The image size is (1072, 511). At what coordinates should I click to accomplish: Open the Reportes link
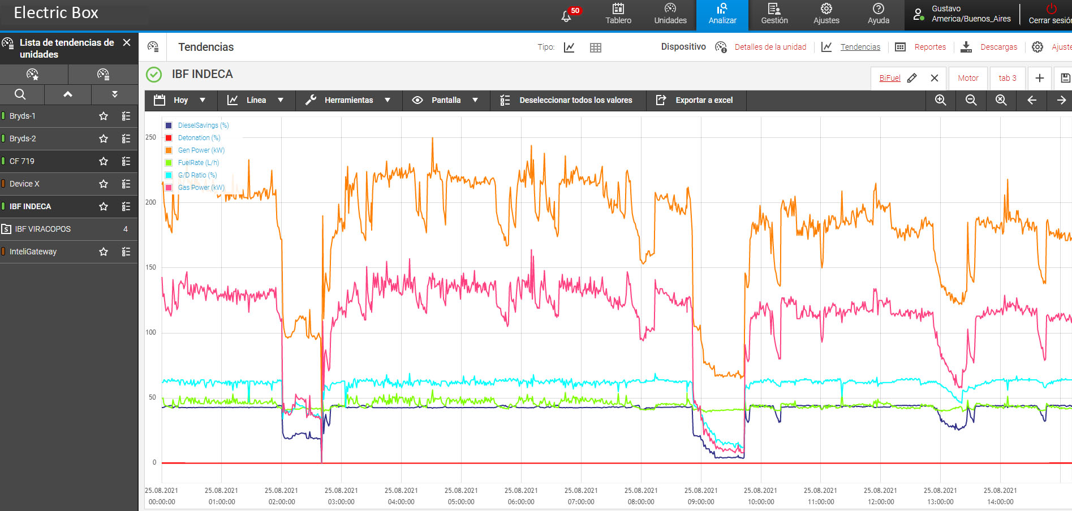coord(929,47)
